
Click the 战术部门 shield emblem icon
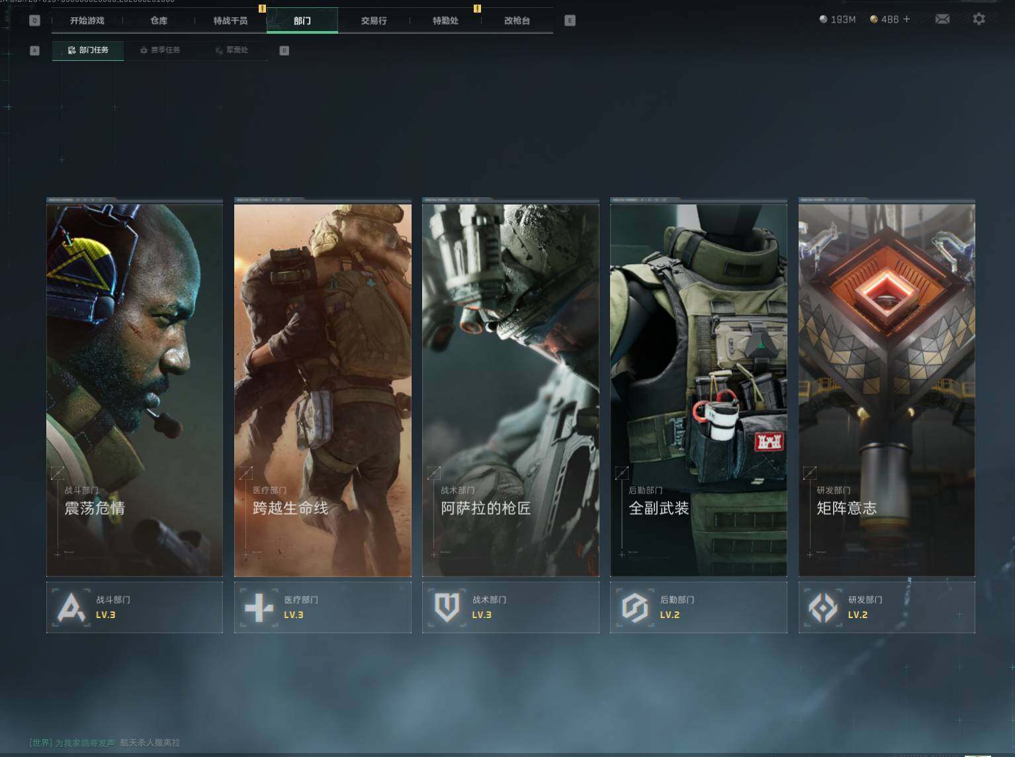(x=447, y=607)
